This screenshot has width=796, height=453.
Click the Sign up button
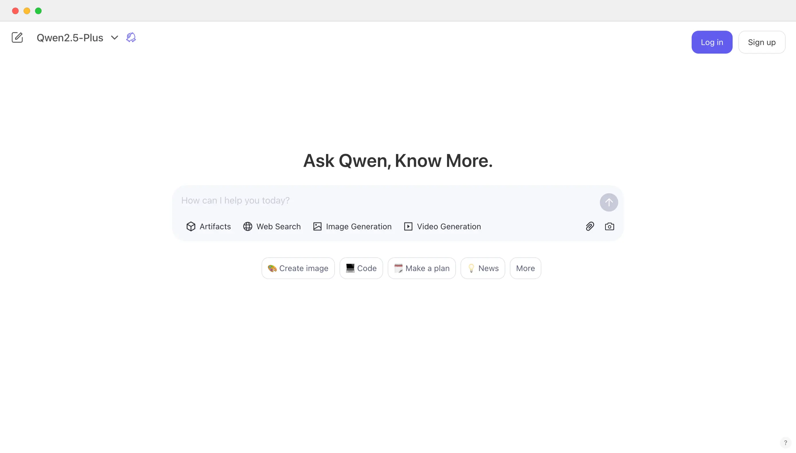tap(762, 42)
